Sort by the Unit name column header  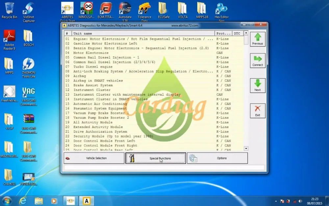(x=143, y=33)
